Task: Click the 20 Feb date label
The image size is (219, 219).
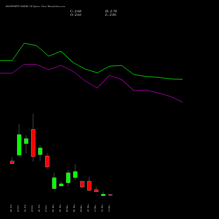Action: [x=11, y=208]
